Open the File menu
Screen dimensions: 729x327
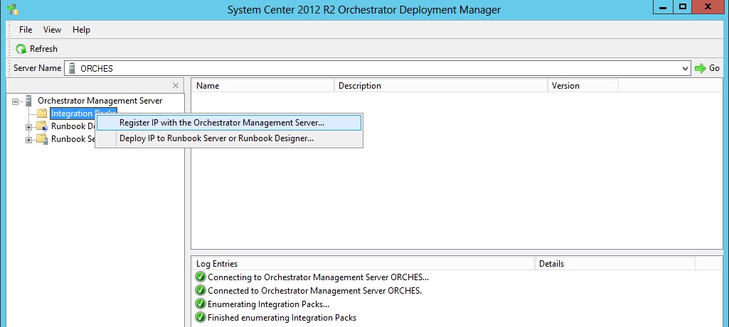[x=26, y=30]
